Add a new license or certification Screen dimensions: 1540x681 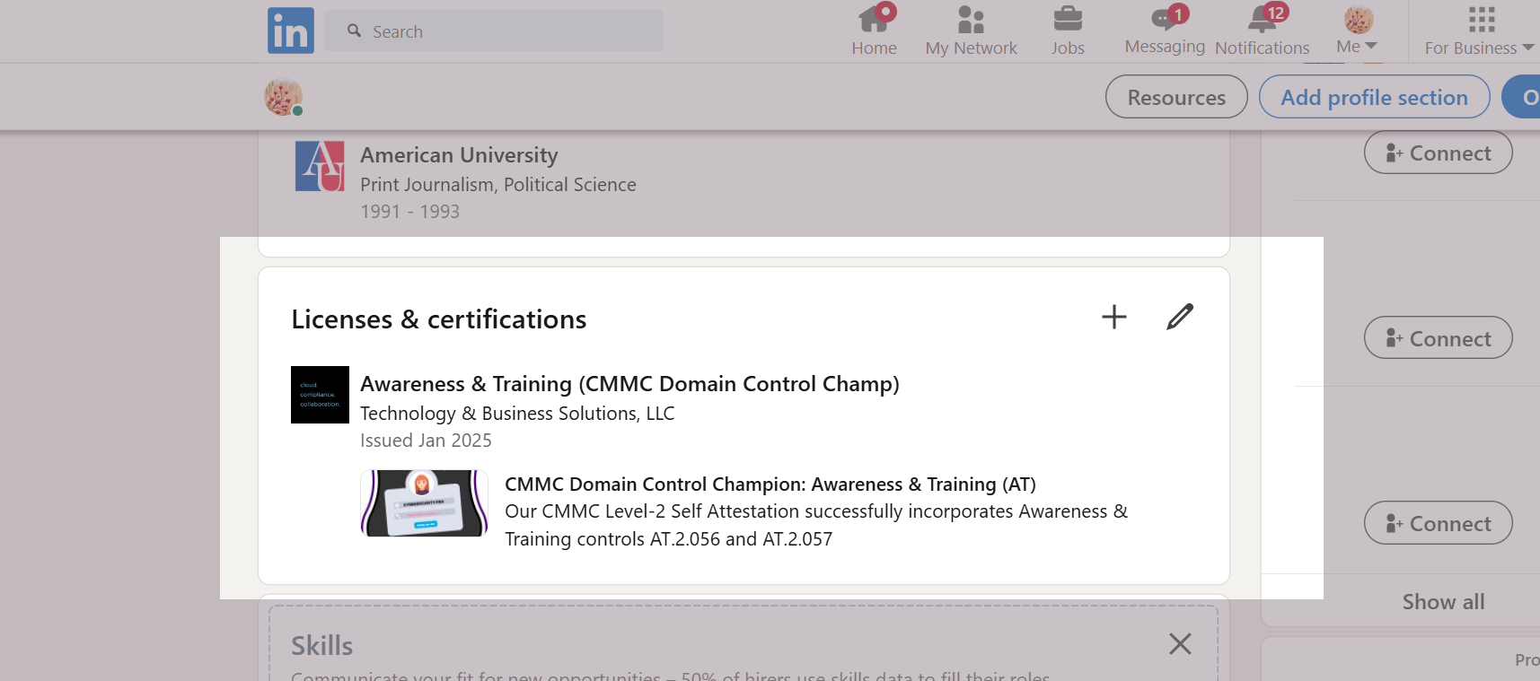[x=1114, y=317]
